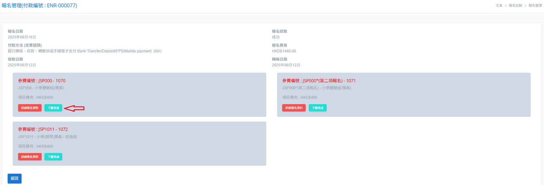
Task: Select the heading 參賽編號 : JSP1011 - 1072
Action: click(x=43, y=129)
